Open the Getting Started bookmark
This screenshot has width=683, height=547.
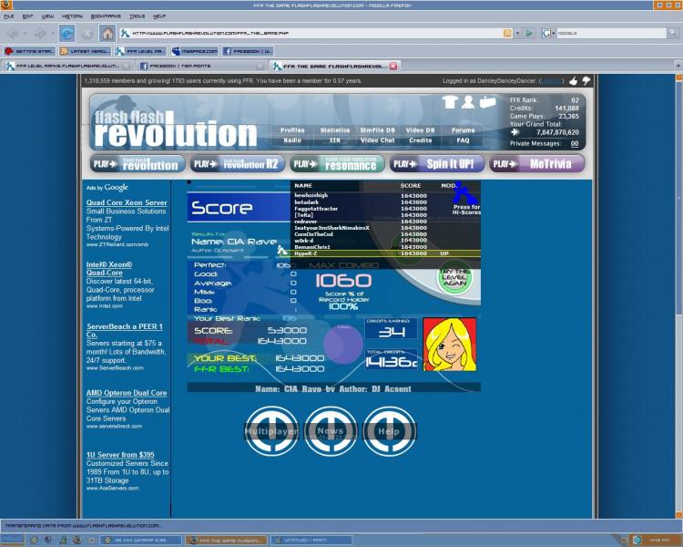[x=30, y=51]
